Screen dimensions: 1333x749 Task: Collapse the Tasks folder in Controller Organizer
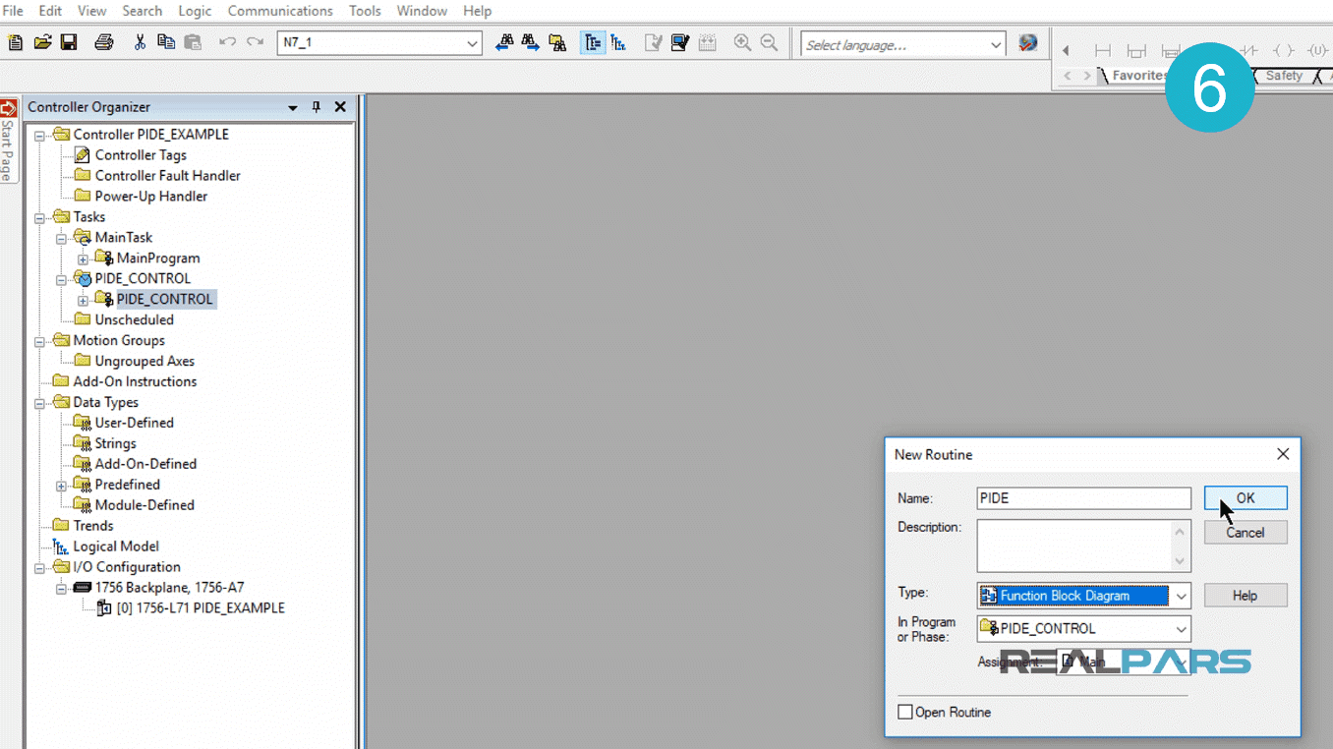[x=38, y=216]
